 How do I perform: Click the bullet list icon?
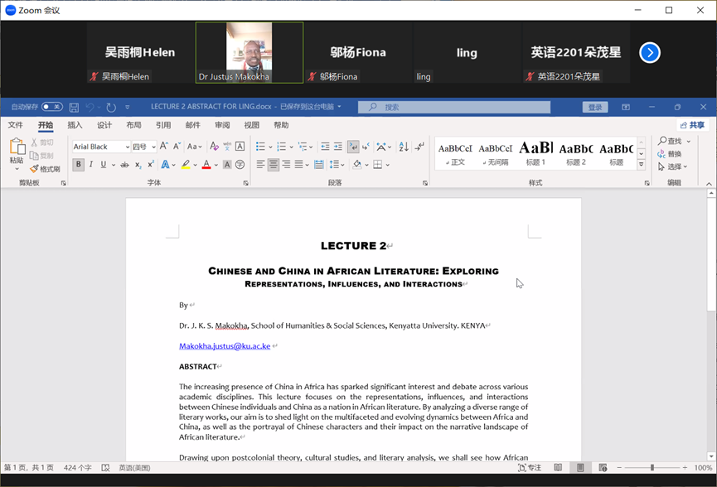(260, 147)
